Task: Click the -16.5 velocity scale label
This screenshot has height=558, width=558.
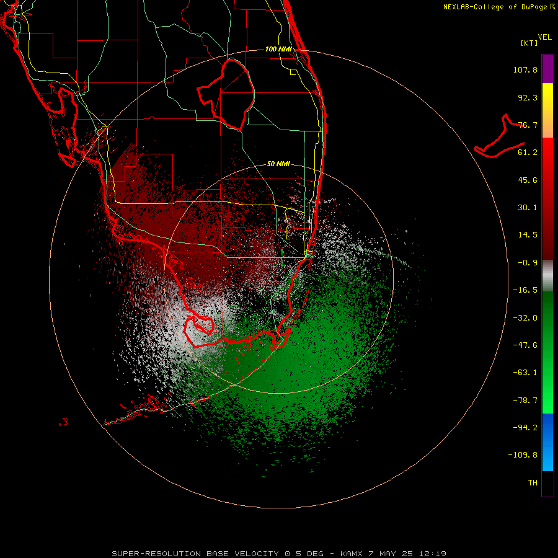Action: click(x=525, y=290)
